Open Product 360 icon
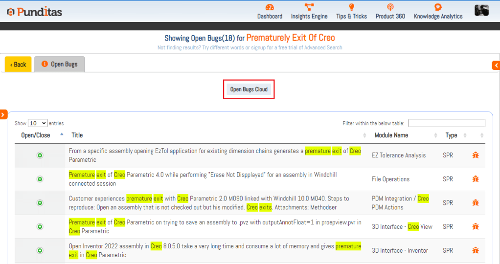 [390, 7]
